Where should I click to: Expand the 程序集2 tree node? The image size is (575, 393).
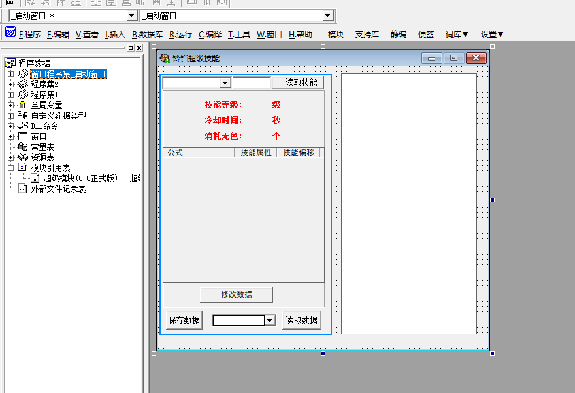pyautogui.click(x=10, y=84)
